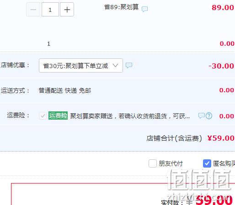Click the question mark help icon
This screenshot has height=205, width=235.
[209, 116]
